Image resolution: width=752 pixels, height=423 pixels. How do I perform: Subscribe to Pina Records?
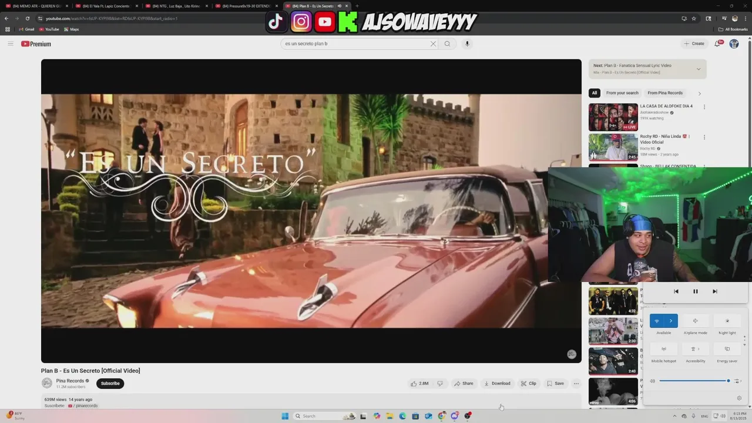pos(110,384)
